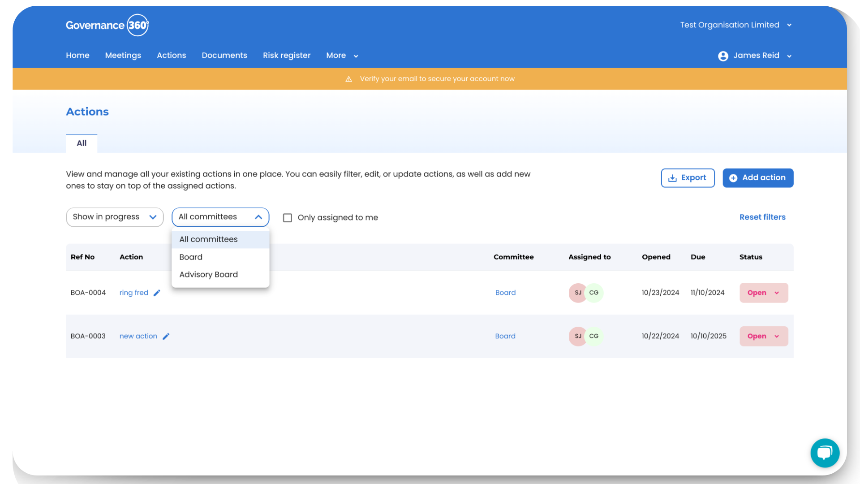Click the BOA-0004 reference number
This screenshot has width=860, height=484.
(x=88, y=293)
